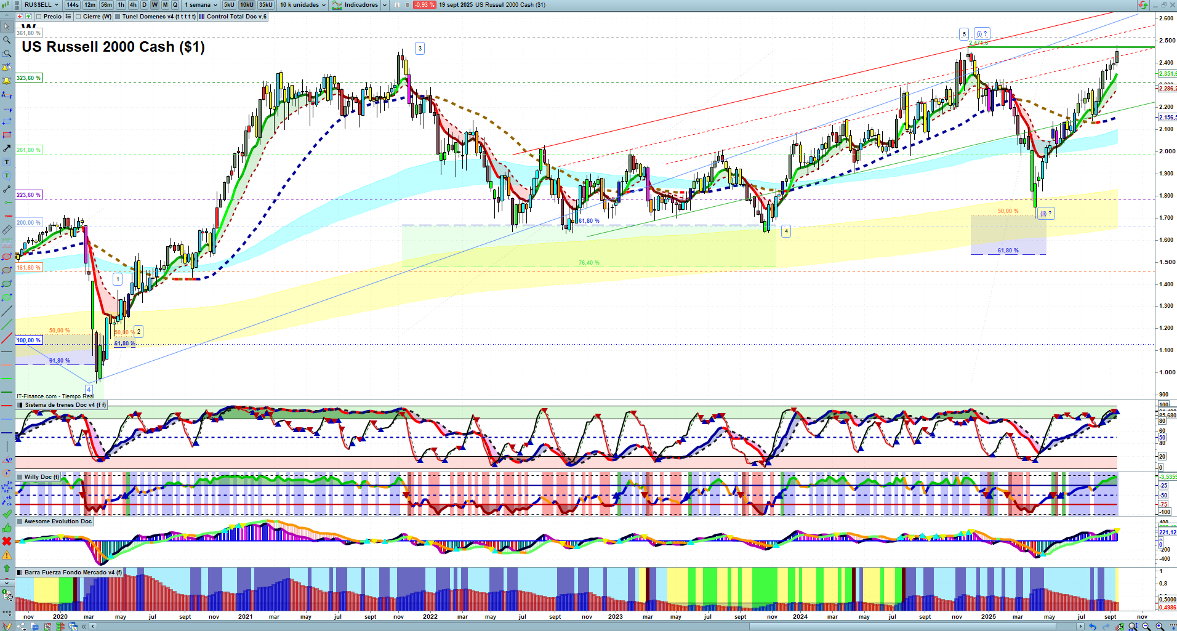The image size is (1177, 631).
Task: Select the red-filled rectangle drawing tool
Action: (x=7, y=135)
